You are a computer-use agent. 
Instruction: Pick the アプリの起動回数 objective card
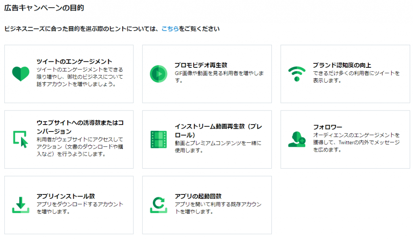pos(207,205)
